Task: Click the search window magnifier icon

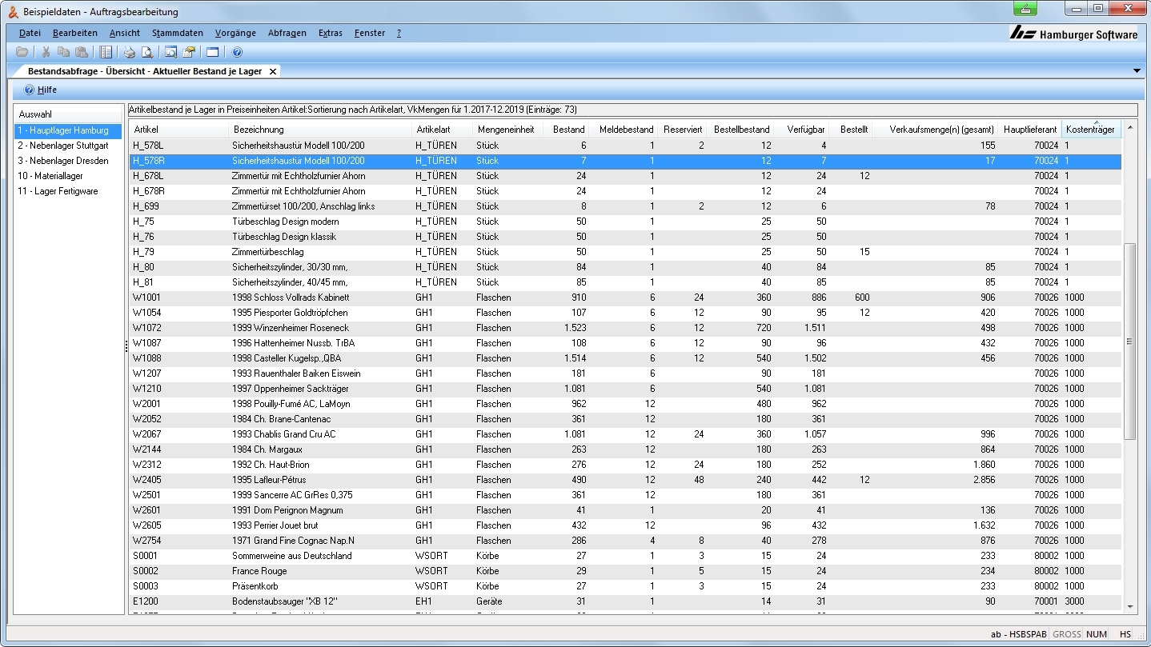Action: coord(170,52)
